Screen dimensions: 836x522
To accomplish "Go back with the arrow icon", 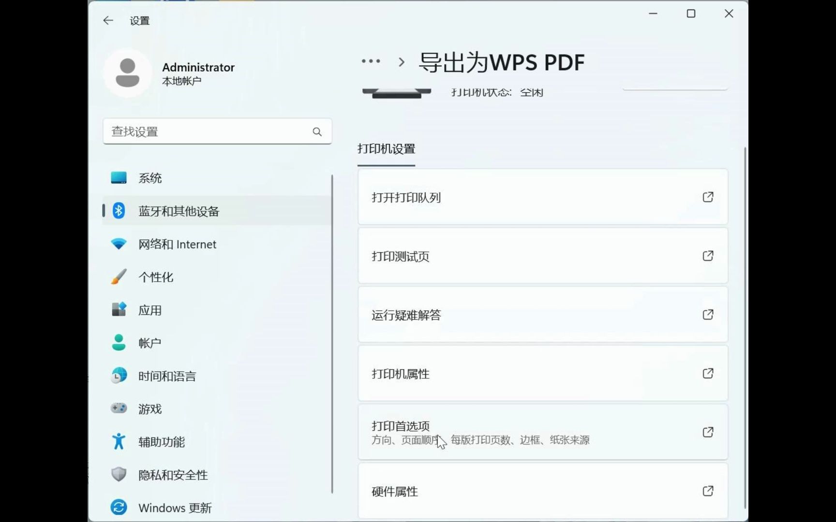I will pos(108,20).
